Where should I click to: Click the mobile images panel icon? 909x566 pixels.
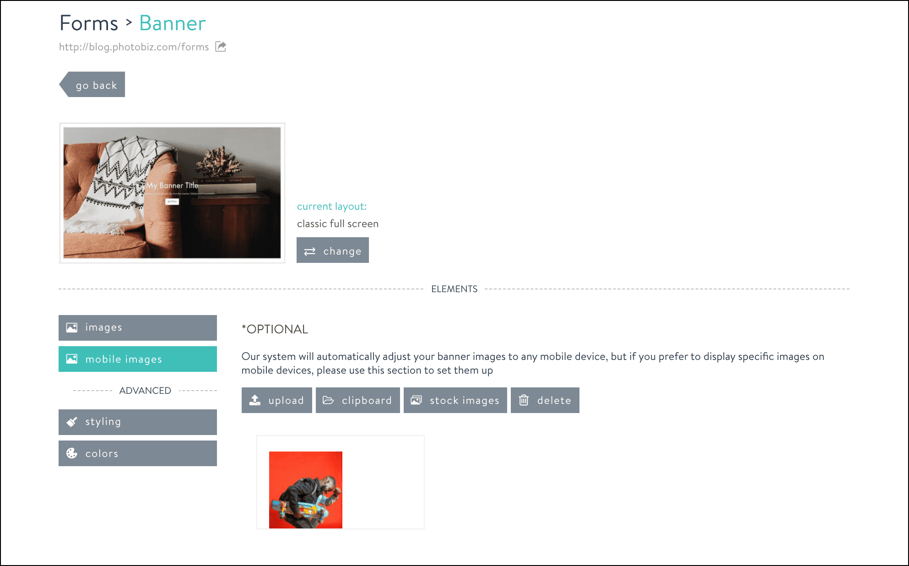coord(71,359)
